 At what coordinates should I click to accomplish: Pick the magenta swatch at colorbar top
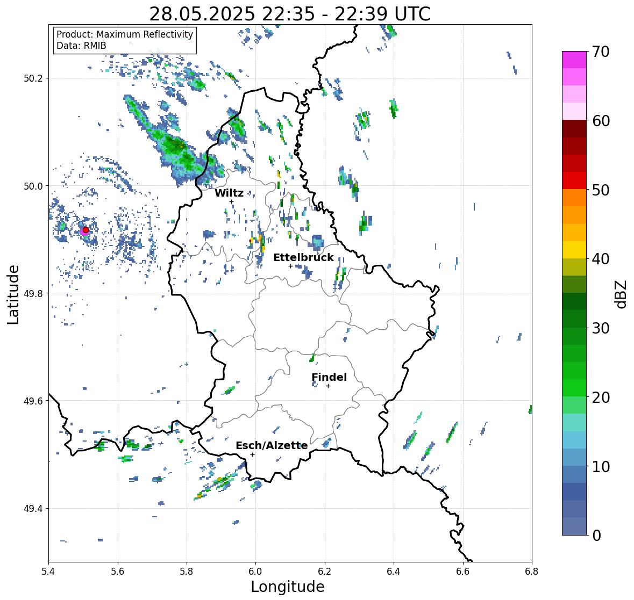coord(574,60)
